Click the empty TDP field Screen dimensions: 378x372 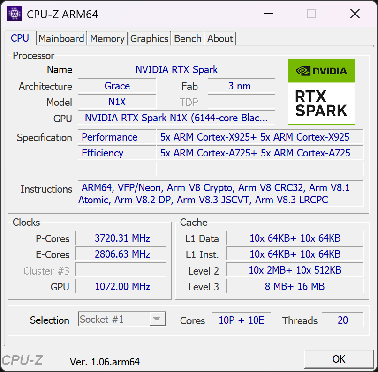pyautogui.click(x=242, y=102)
